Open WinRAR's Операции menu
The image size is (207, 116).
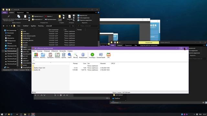click(x=47, y=51)
